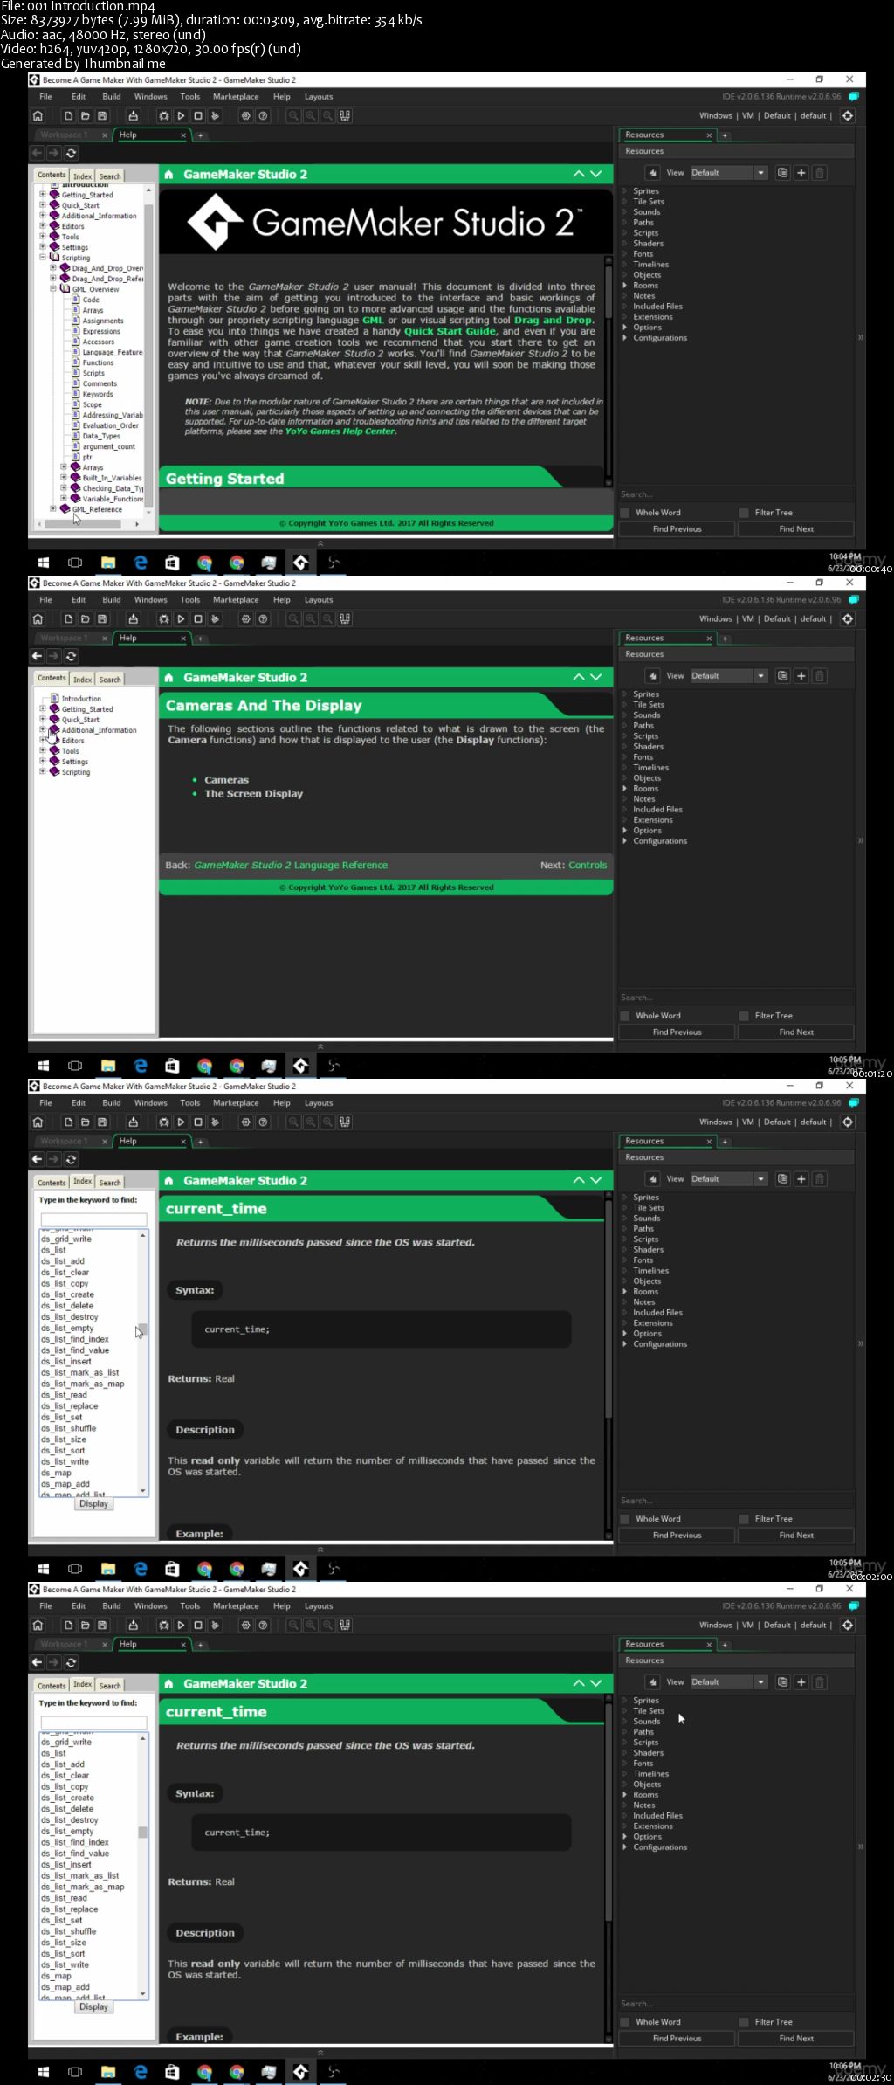The height and width of the screenshot is (2085, 894).
Task: Click Resources delete trash icon in the 00:01:20 frame
Action: (819, 676)
